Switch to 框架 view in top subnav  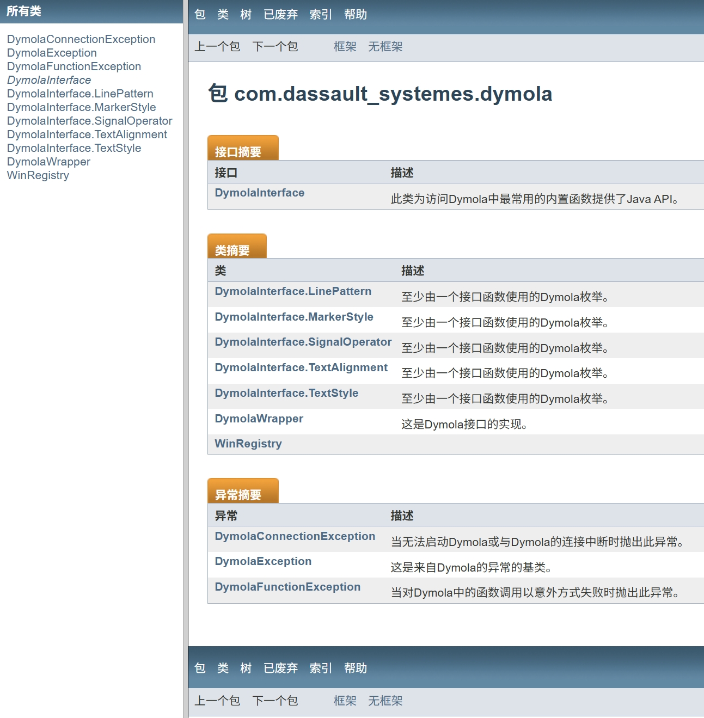click(345, 47)
